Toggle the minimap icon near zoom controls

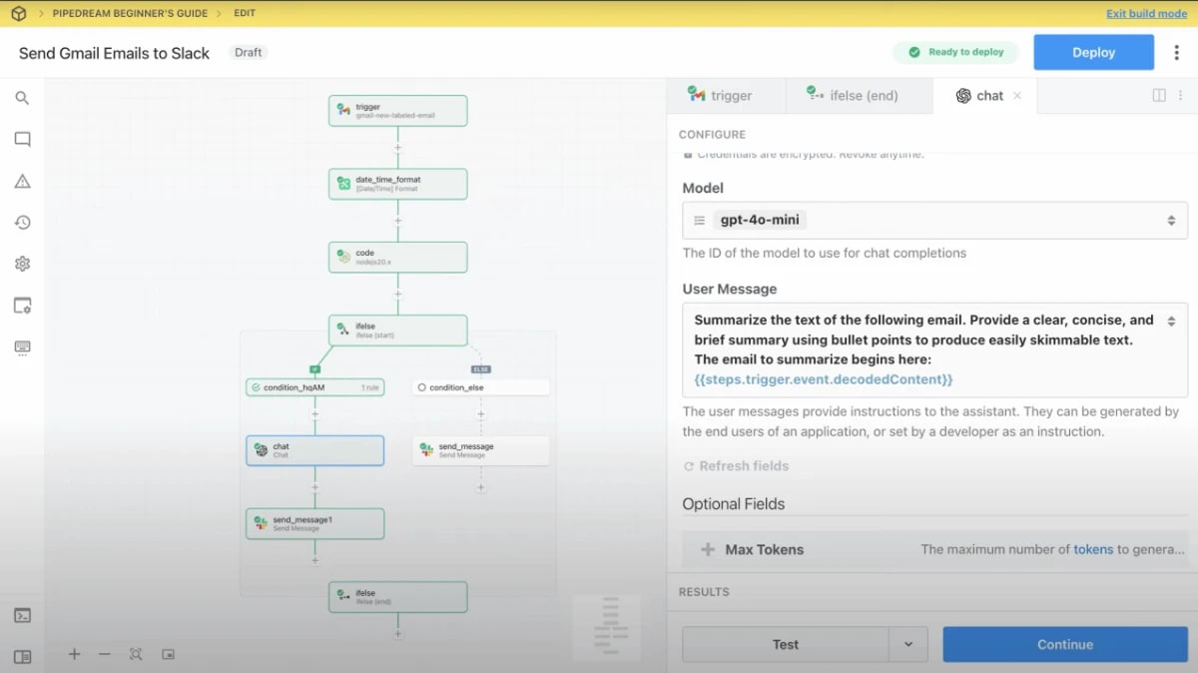[x=168, y=654]
